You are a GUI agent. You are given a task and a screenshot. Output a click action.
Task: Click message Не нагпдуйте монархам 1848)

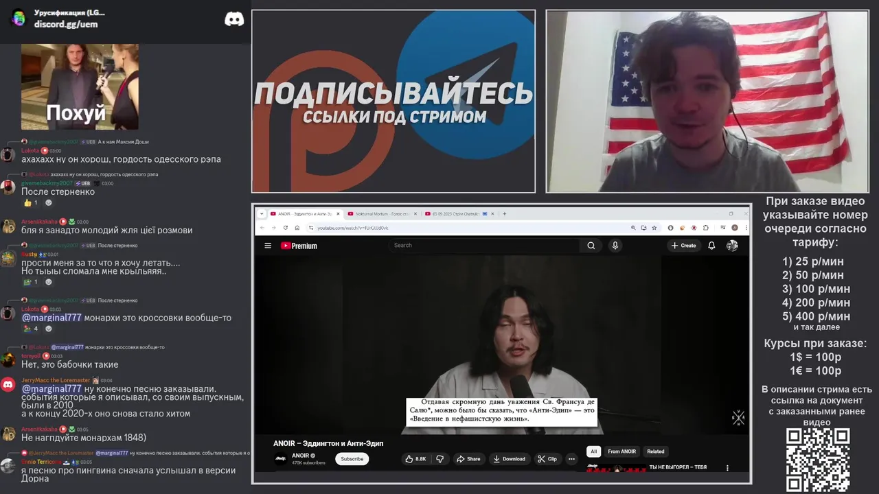[x=84, y=438]
